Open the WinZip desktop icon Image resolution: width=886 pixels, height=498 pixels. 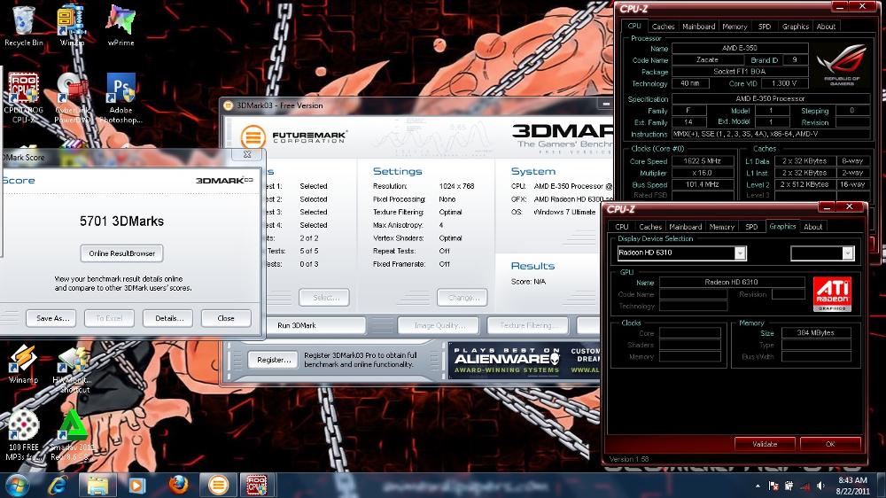(x=72, y=26)
